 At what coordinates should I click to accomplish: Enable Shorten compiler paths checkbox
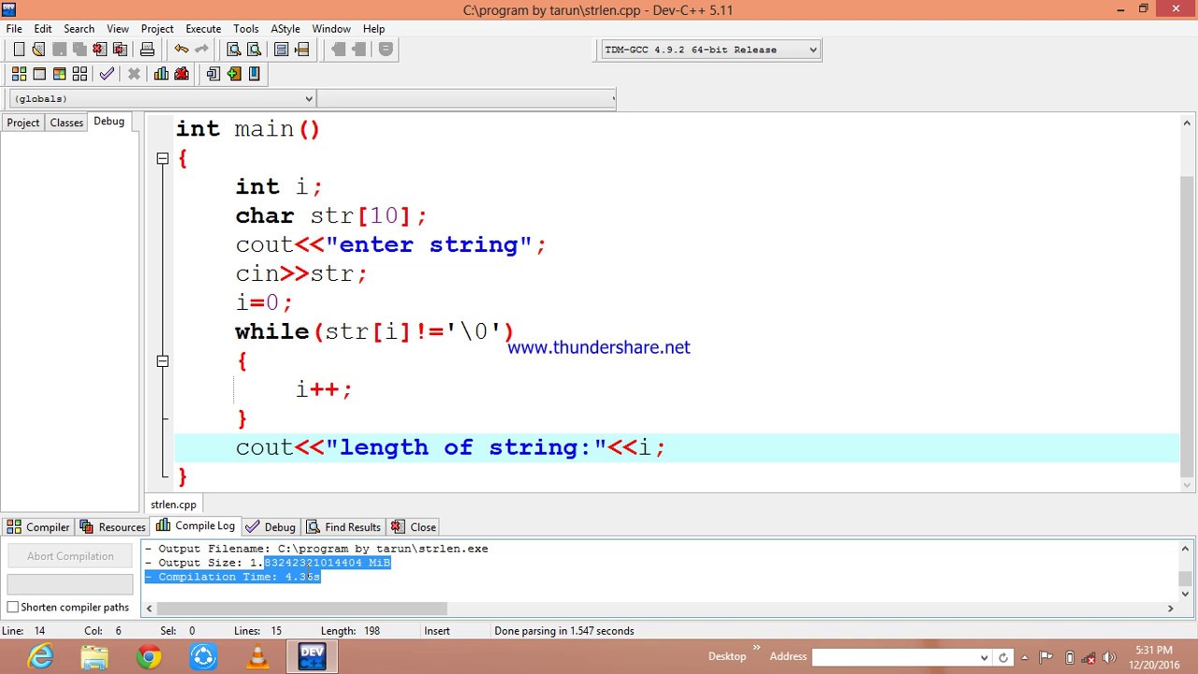tap(13, 608)
